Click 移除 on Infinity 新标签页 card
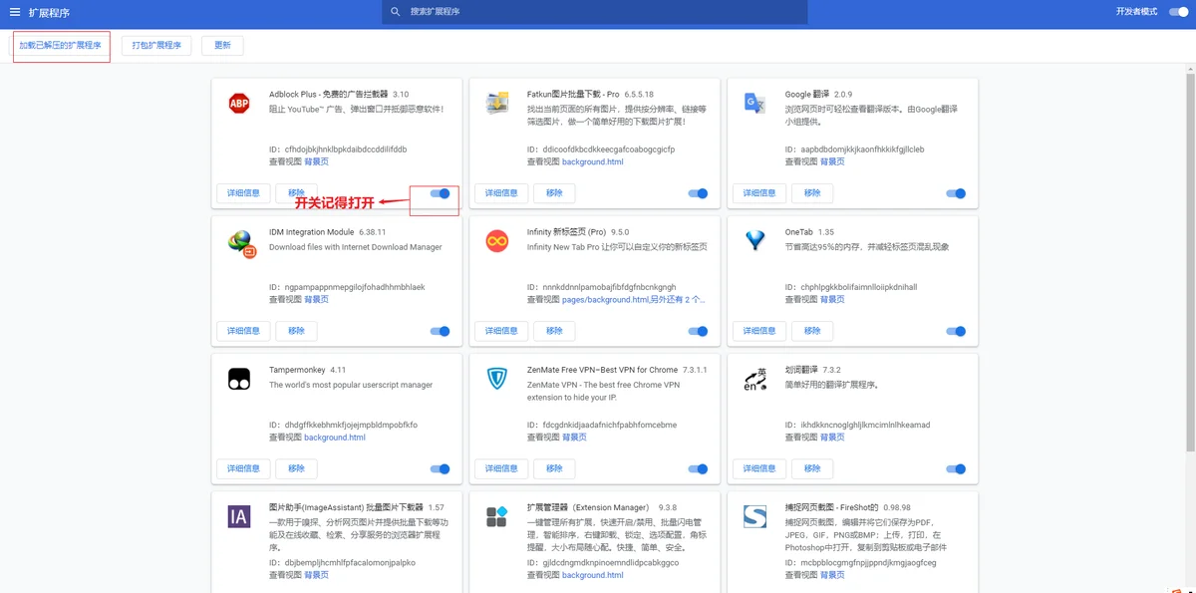The image size is (1196, 593). [554, 331]
